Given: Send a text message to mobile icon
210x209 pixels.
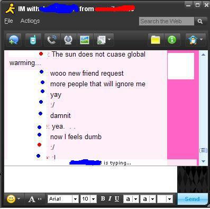Looking at the screenshot, I should [x=33, y=40].
